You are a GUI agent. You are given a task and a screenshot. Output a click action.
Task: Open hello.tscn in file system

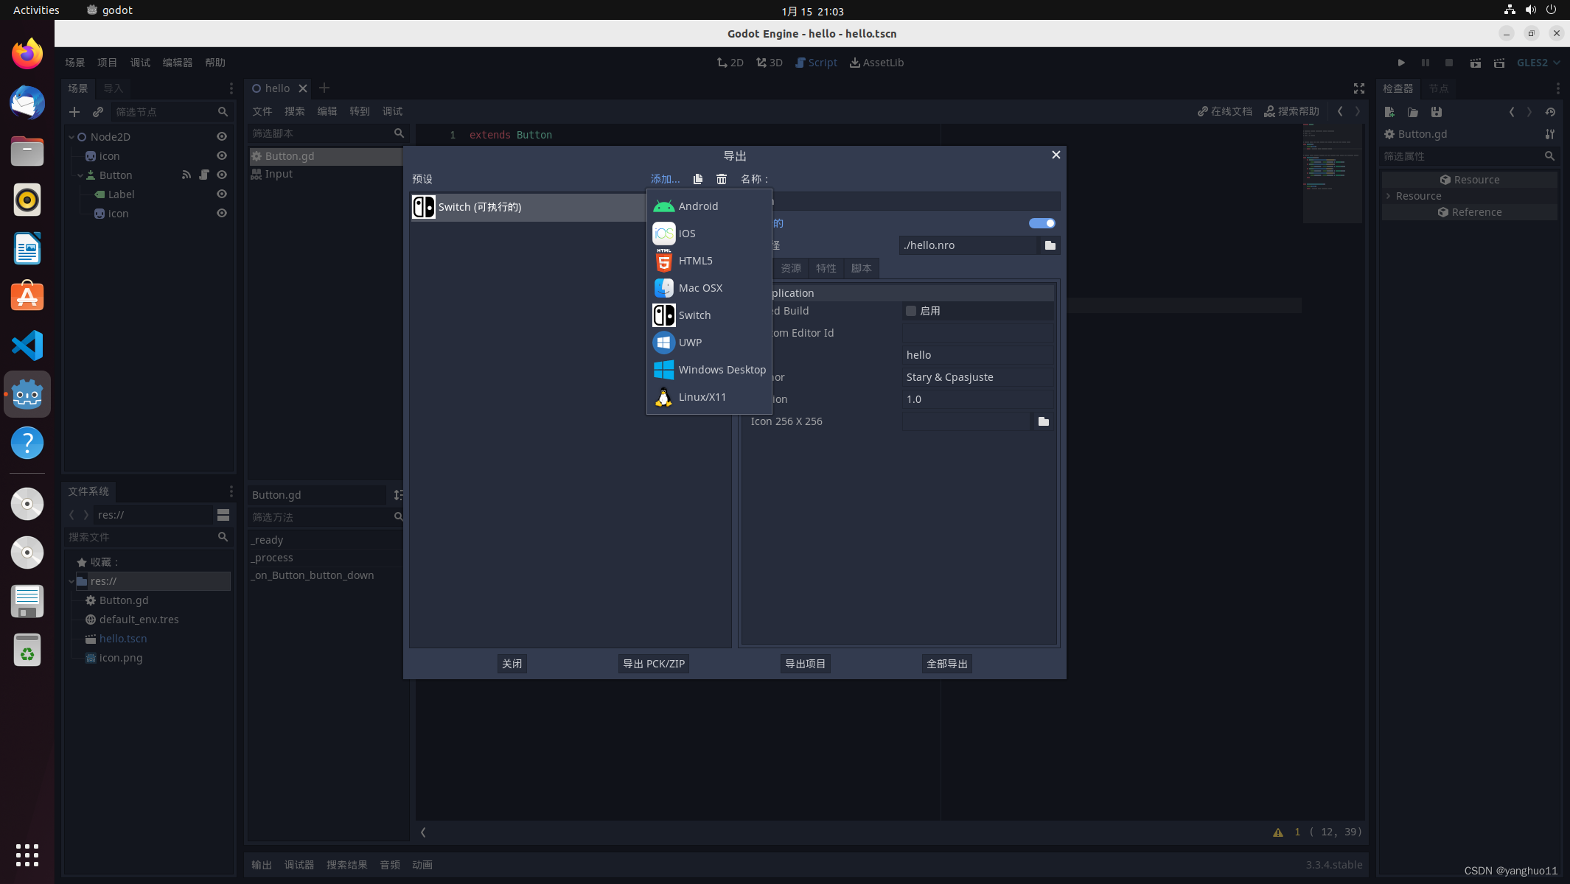coord(123,639)
